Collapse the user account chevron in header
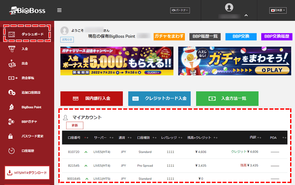The width and height of the screenshot is (295, 185). [246, 15]
